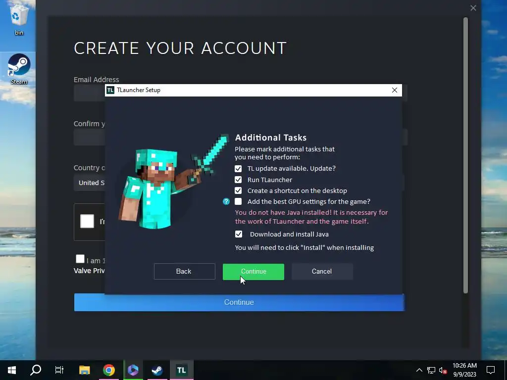This screenshot has height=380, width=507.
Task: Switch to Steam on the taskbar
Action: 157,370
